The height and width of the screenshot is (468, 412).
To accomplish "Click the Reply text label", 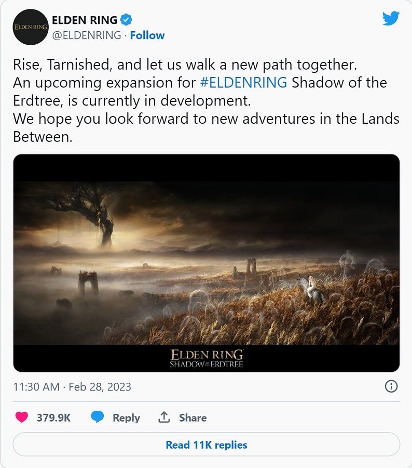I will [x=126, y=418].
